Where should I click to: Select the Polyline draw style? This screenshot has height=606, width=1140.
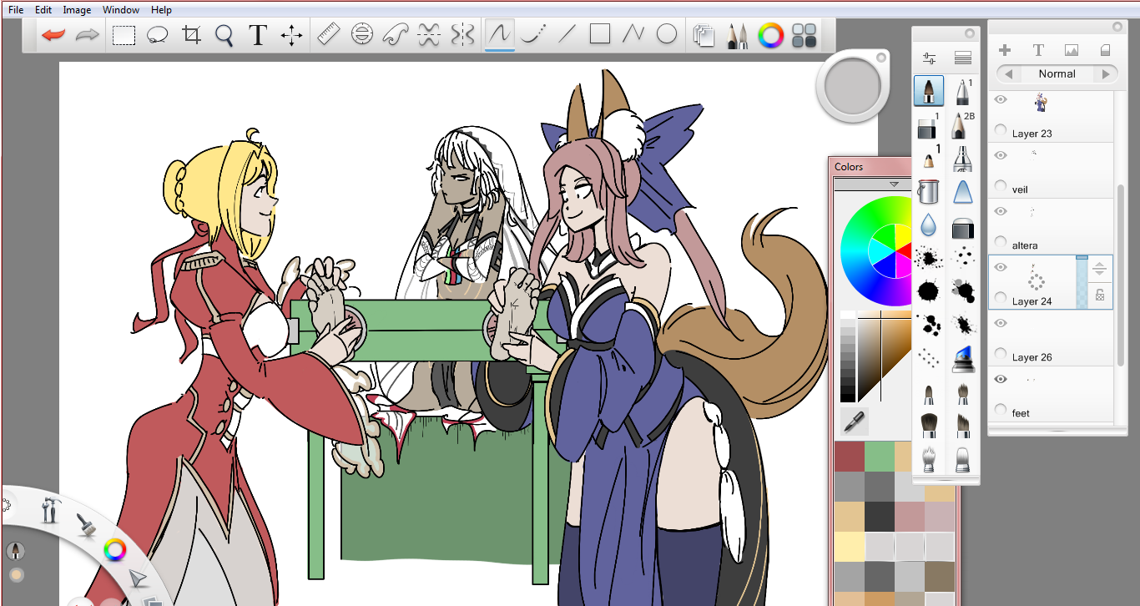[633, 34]
